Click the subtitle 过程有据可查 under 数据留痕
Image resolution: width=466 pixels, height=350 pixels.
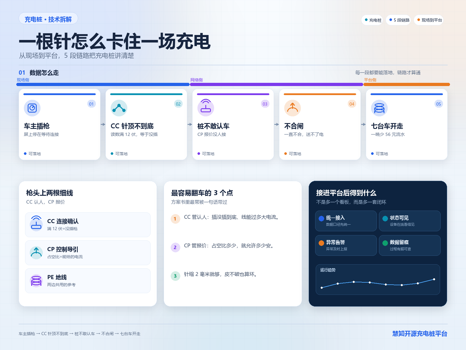click(x=400, y=249)
